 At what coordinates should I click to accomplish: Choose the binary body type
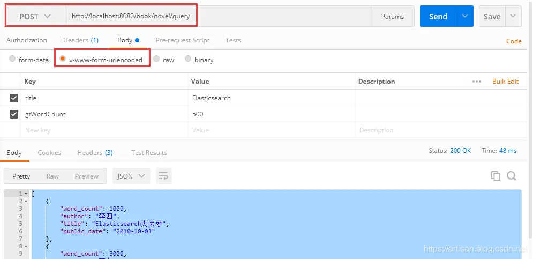click(x=188, y=58)
